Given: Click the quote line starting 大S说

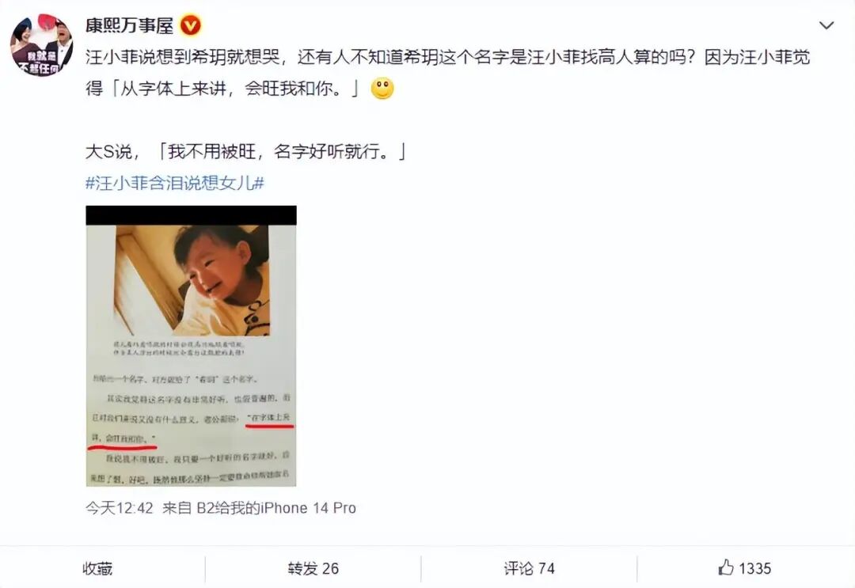Looking at the screenshot, I should (x=246, y=151).
